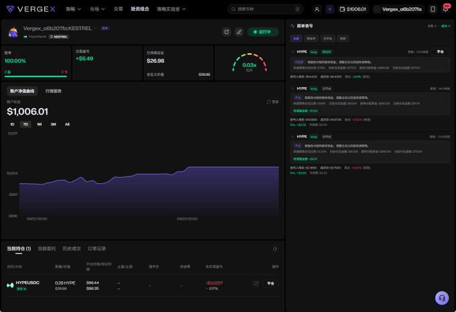Click the -$0.0227 unrealized PnL value

coord(214,283)
